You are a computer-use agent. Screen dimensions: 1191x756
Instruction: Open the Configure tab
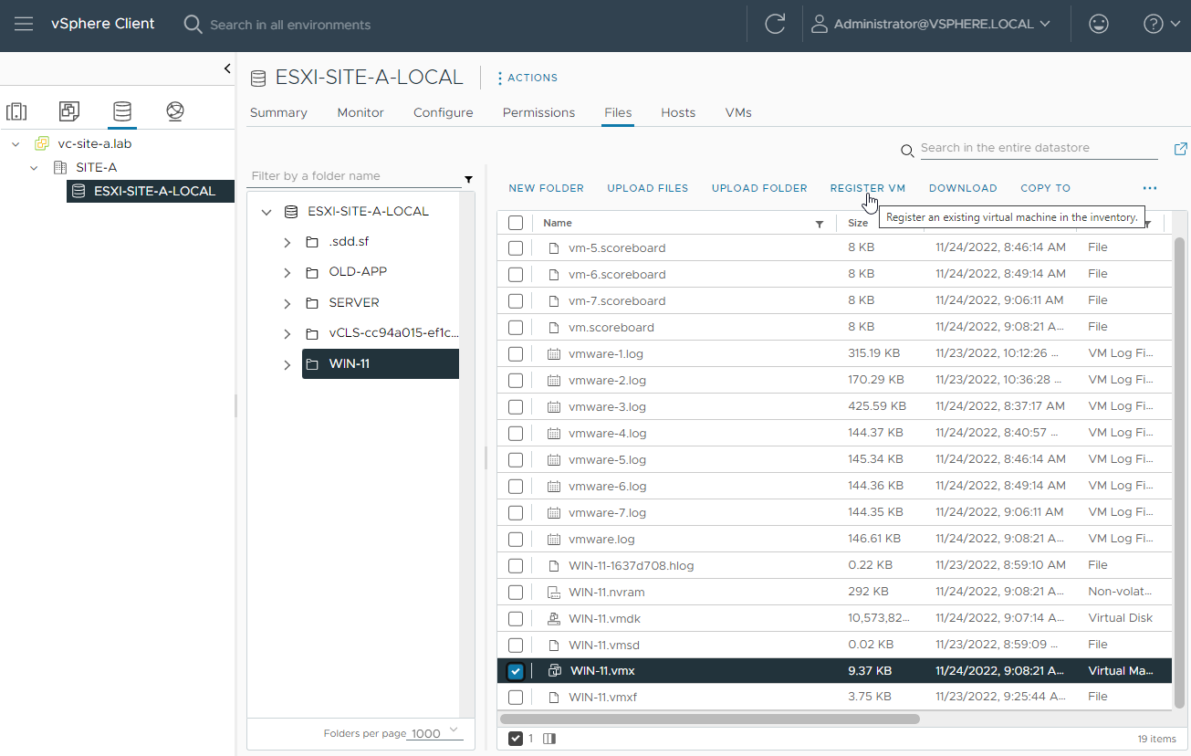[x=444, y=112]
